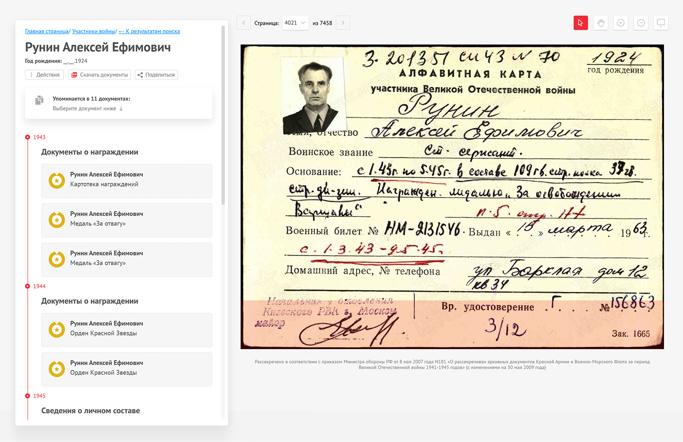The image size is (683, 442).
Task: Open Участники войны breadcrumb link
Action: pyautogui.click(x=94, y=31)
